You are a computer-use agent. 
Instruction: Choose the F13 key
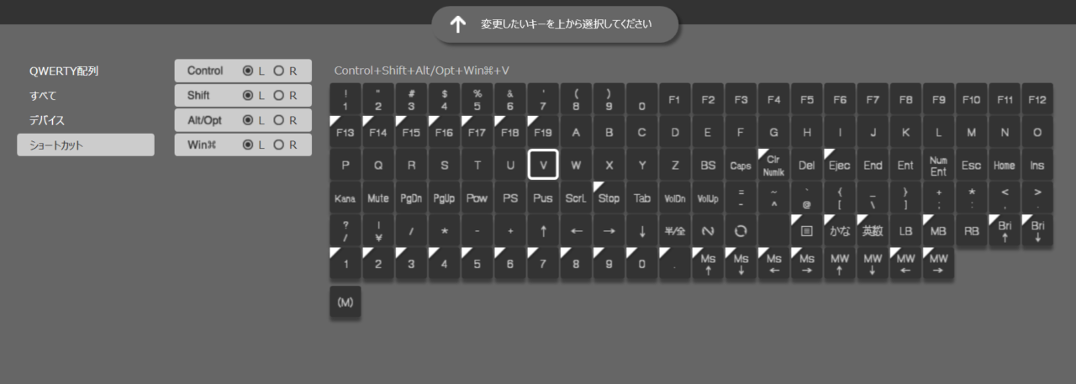tap(345, 132)
